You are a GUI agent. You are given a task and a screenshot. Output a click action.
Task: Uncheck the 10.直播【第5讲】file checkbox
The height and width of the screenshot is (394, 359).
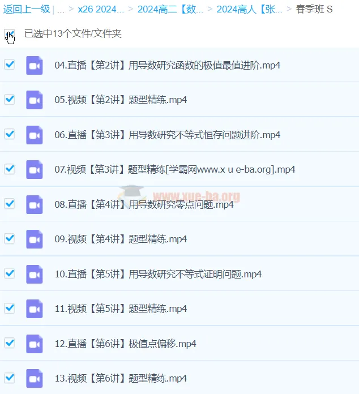[x=9, y=273]
